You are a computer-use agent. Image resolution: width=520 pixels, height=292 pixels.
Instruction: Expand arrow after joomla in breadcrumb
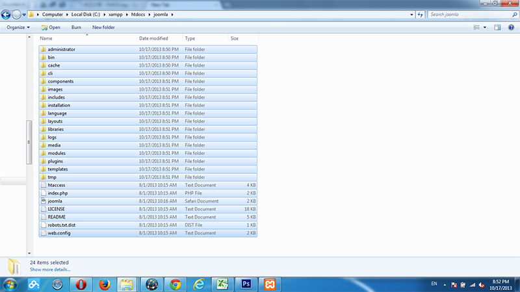coord(172,14)
